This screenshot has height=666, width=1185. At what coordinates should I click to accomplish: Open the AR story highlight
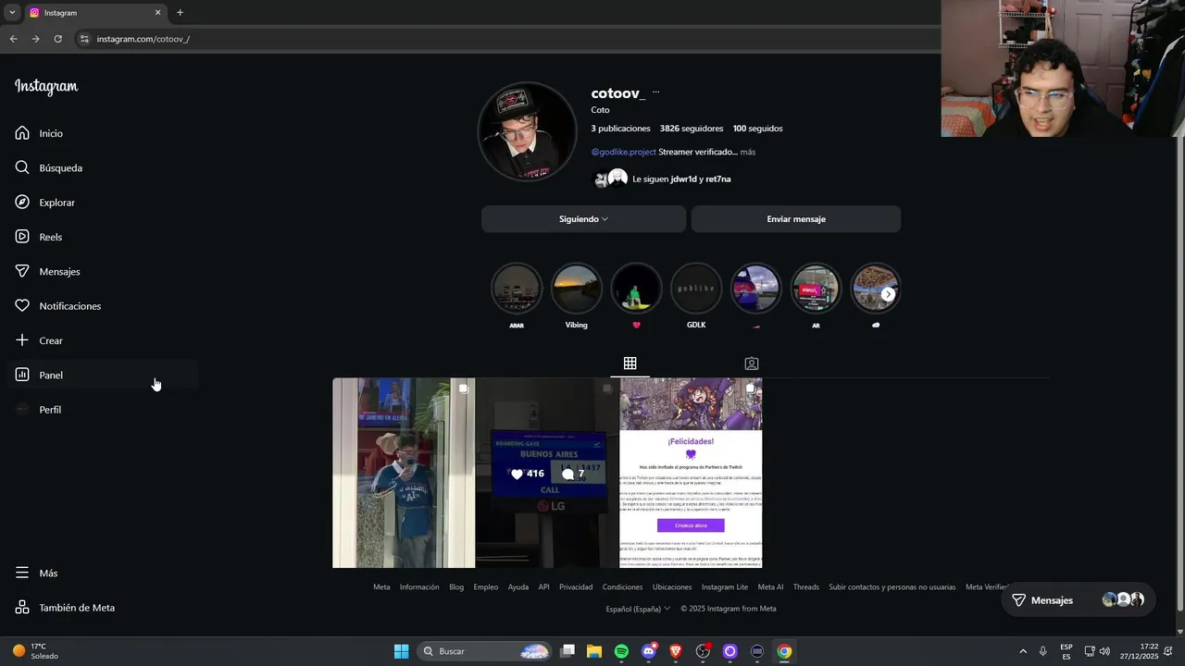click(816, 289)
